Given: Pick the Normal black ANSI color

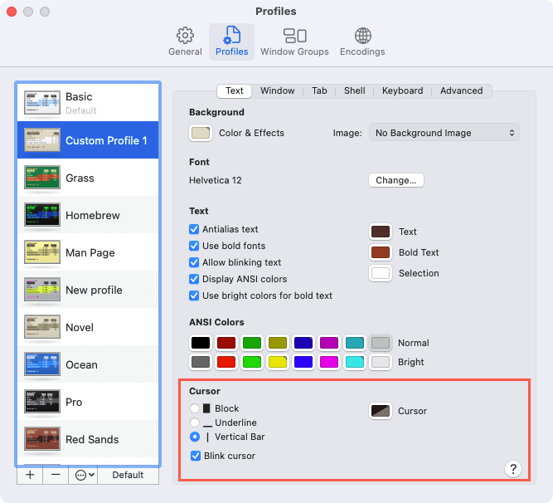Looking at the screenshot, I should [x=201, y=343].
